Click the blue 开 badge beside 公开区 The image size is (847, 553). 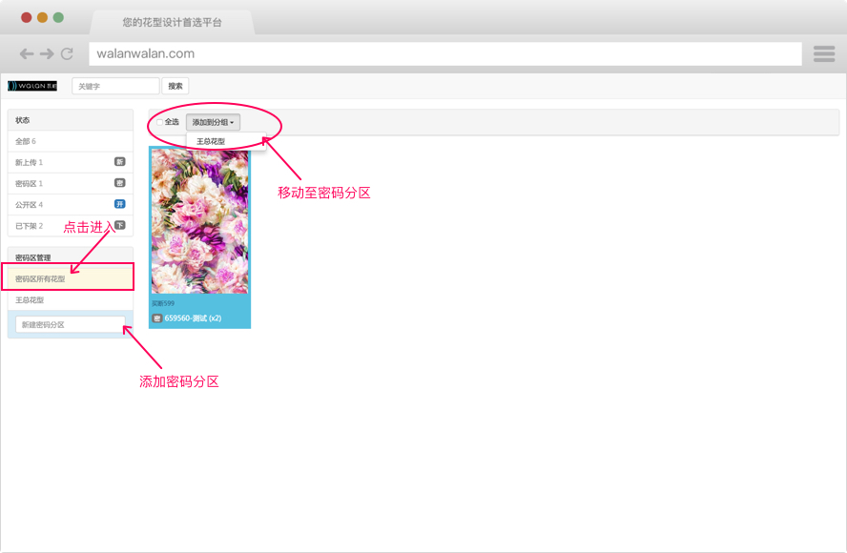120,204
